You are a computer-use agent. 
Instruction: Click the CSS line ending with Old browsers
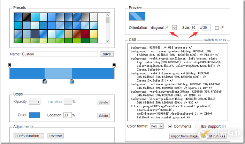pyautogui.click(x=161, y=48)
